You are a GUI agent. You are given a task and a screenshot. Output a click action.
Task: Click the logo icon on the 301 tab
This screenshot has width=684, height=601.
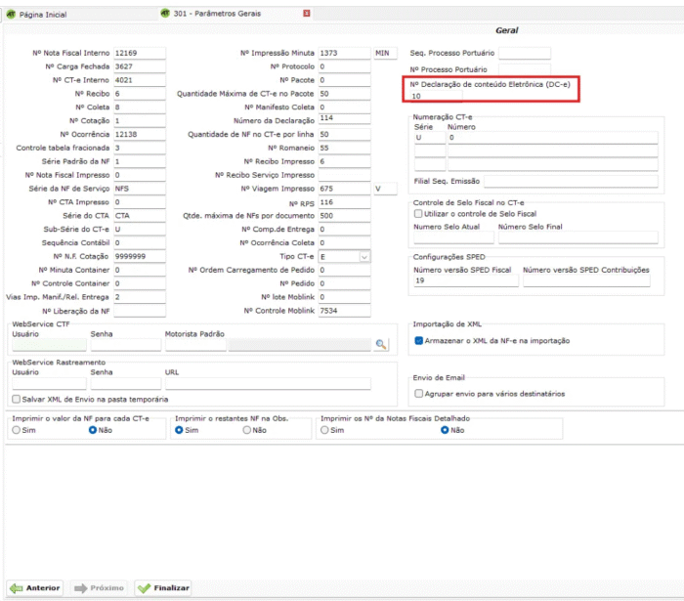[164, 14]
